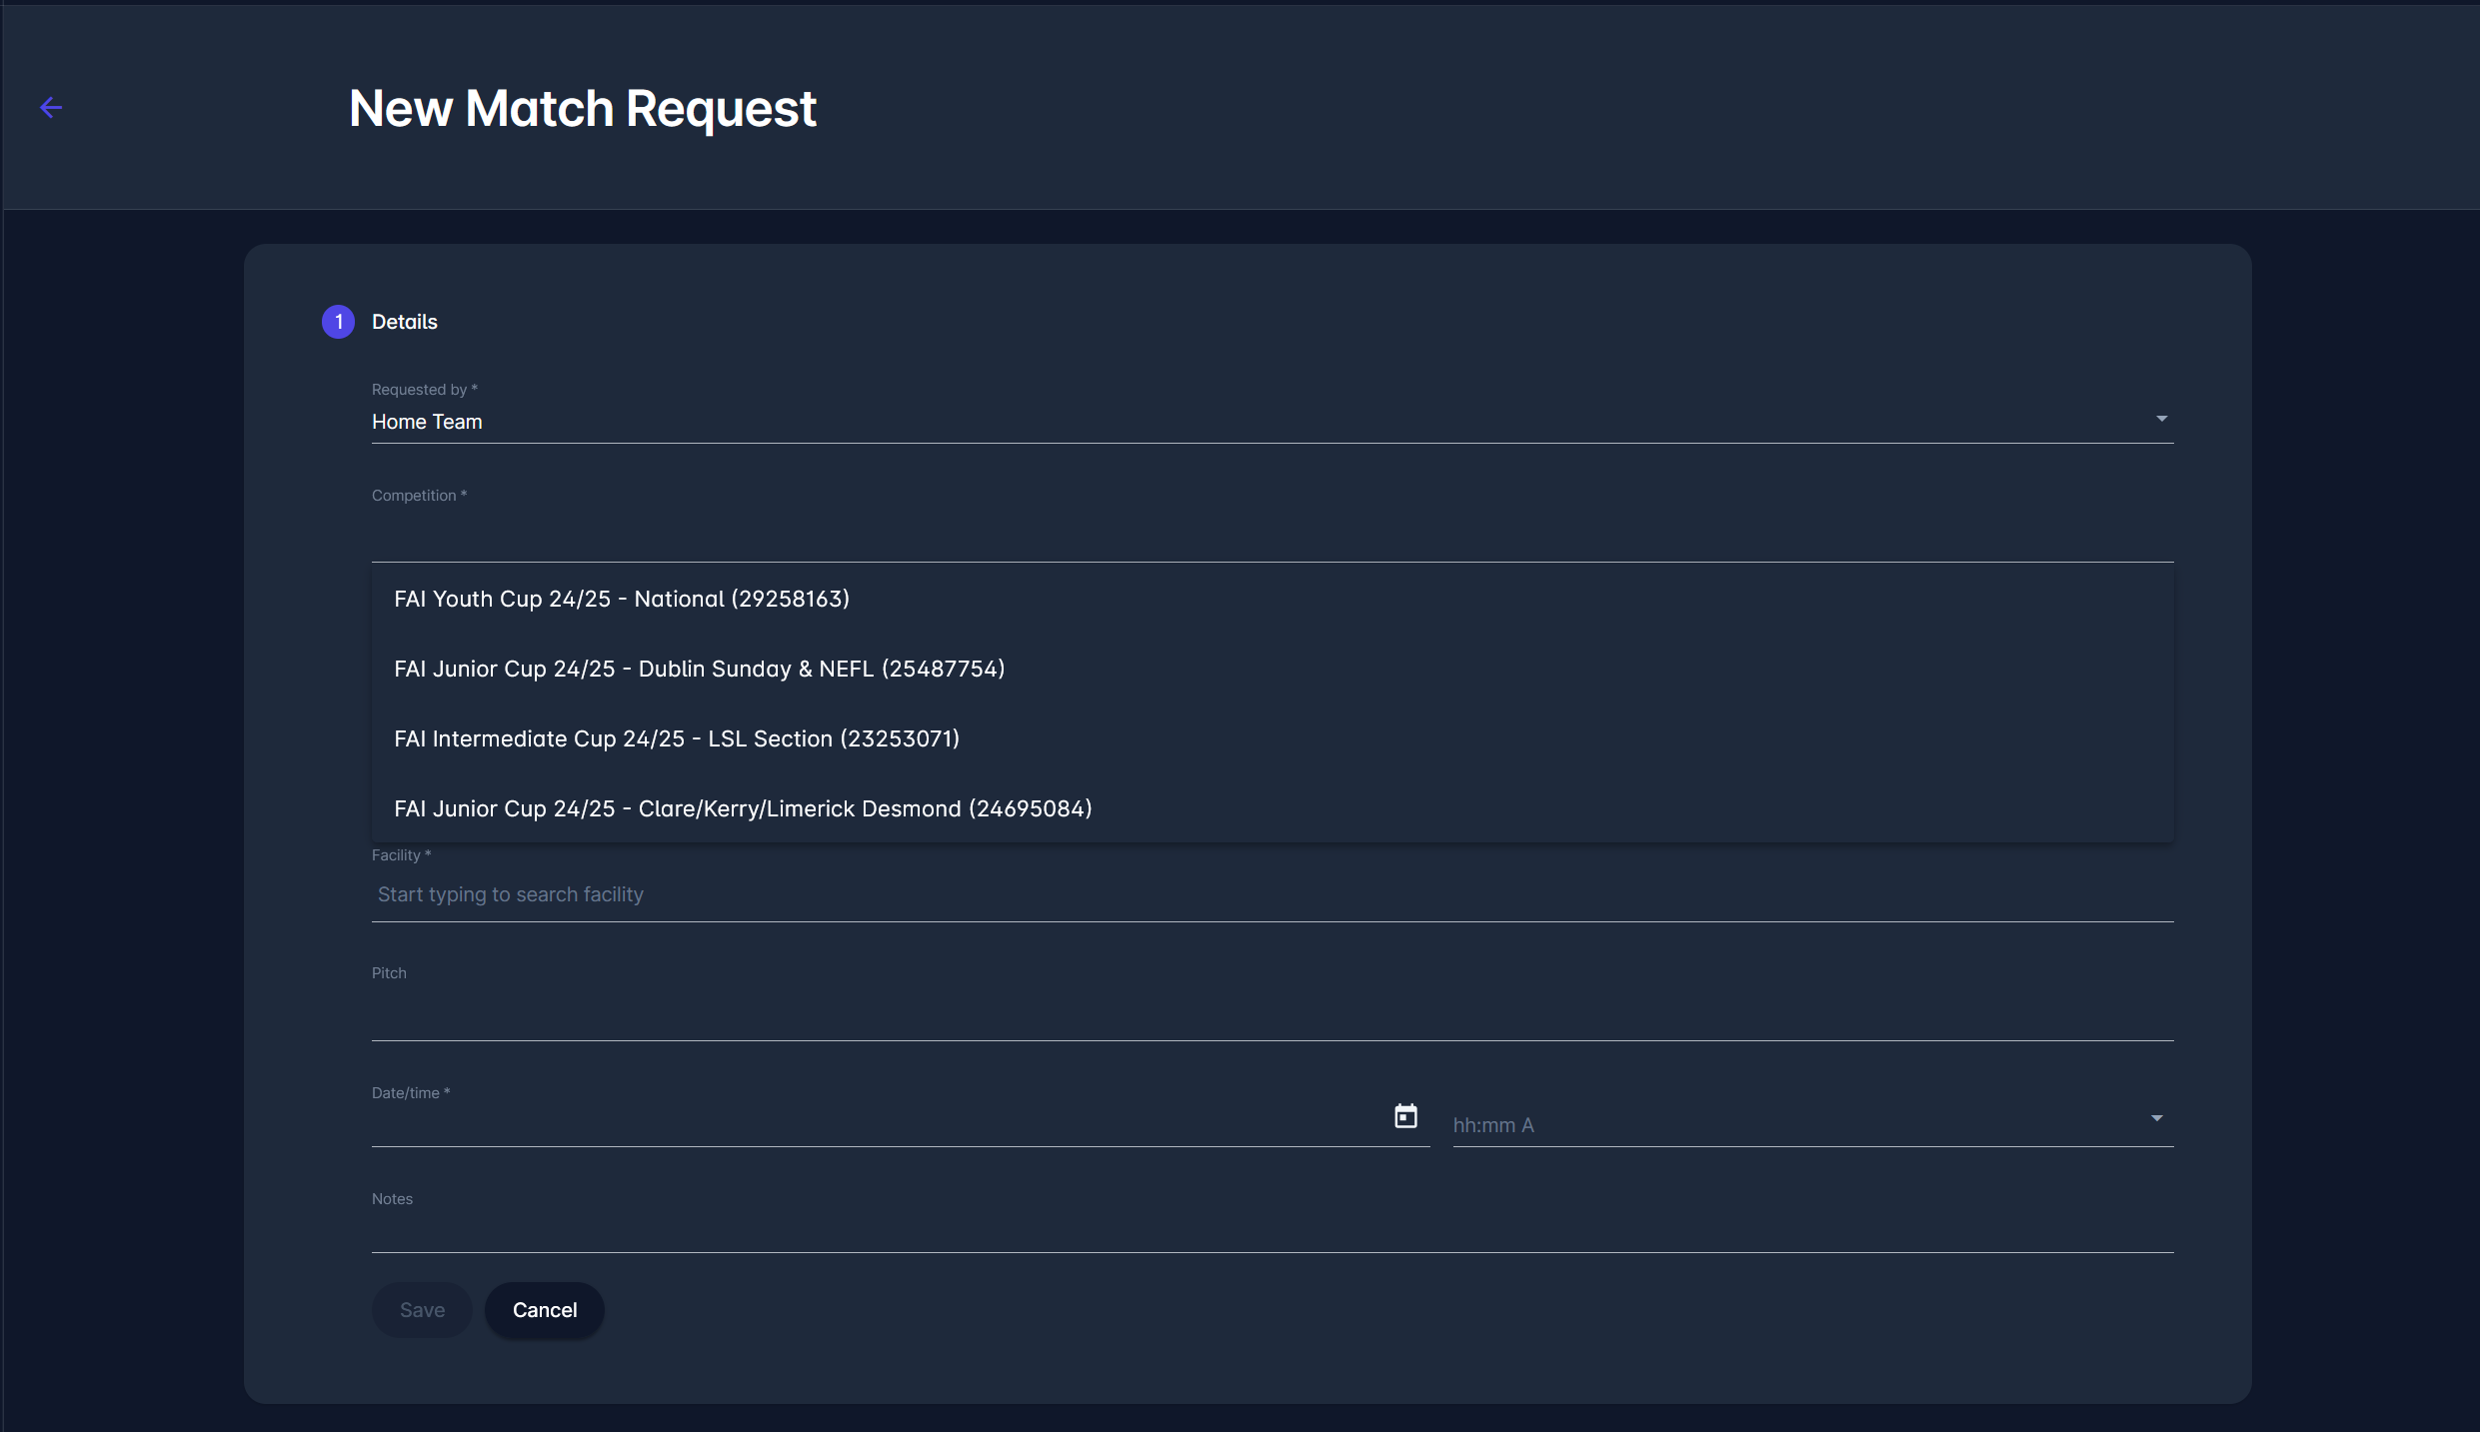Screen dimensions: 2480x1432
Task: Select FAI Youth Cup 24/25 - National
Action: pyautogui.click(x=622, y=599)
